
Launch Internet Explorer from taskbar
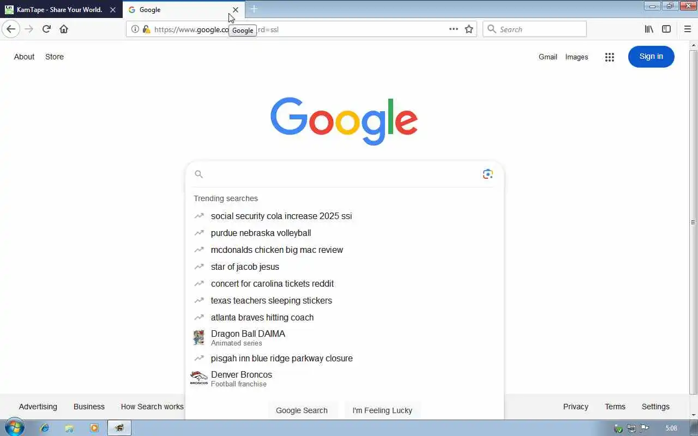(x=45, y=428)
